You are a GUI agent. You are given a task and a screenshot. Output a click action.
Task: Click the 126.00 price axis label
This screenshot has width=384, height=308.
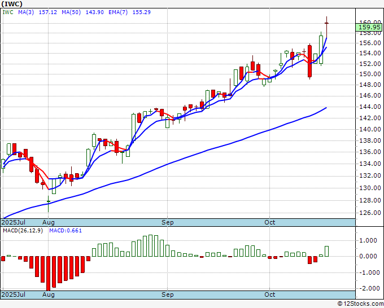point(370,213)
